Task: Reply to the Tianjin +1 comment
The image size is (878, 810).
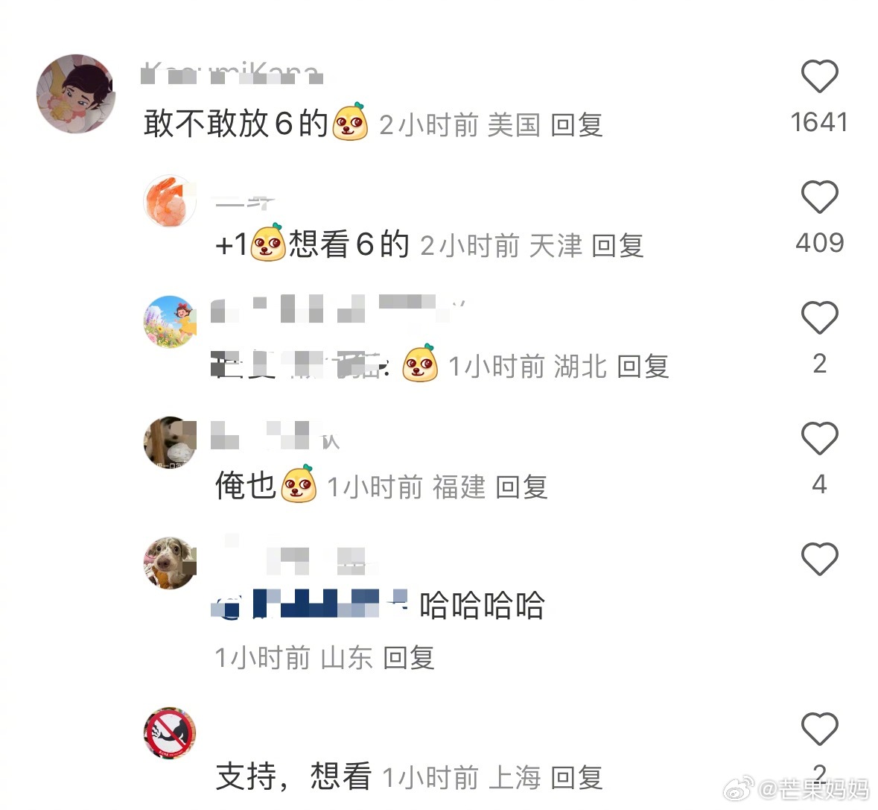Action: (617, 246)
